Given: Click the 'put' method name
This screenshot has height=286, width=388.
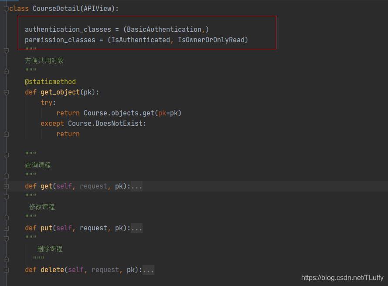Looking at the screenshot, I should click(x=47, y=228).
